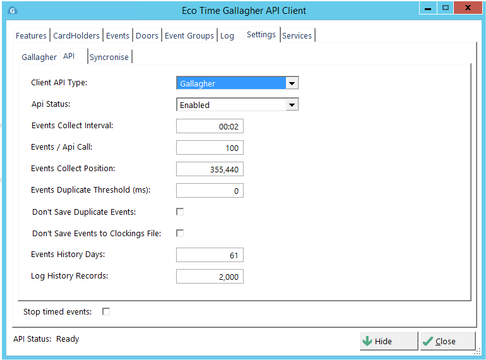Screen dimensions: 486x360
Task: Click the Events Duplicate Threshold field
Action: (x=210, y=190)
